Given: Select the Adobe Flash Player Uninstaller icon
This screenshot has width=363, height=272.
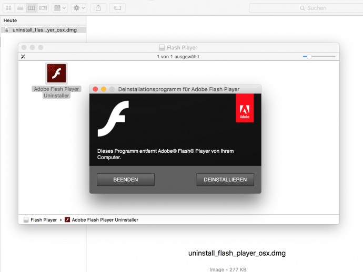Looking at the screenshot, I should point(56,74).
